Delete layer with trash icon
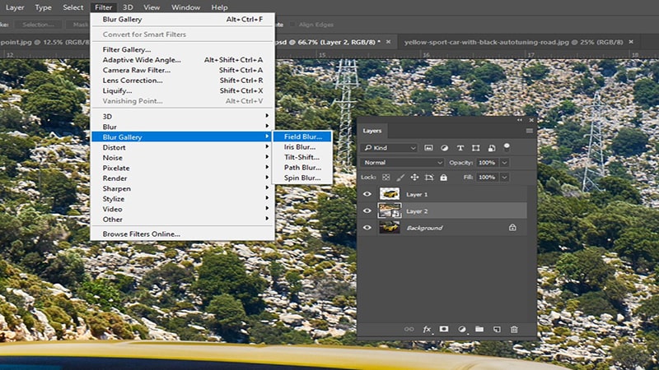Screen dimensions: 659x370 click(514, 330)
